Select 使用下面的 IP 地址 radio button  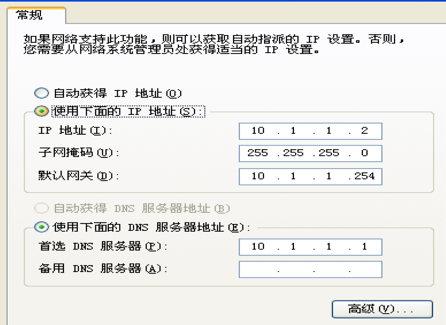tap(42, 111)
